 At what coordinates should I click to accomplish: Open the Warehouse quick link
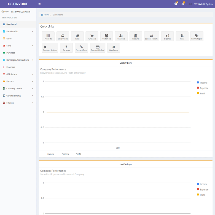[x=114, y=48]
